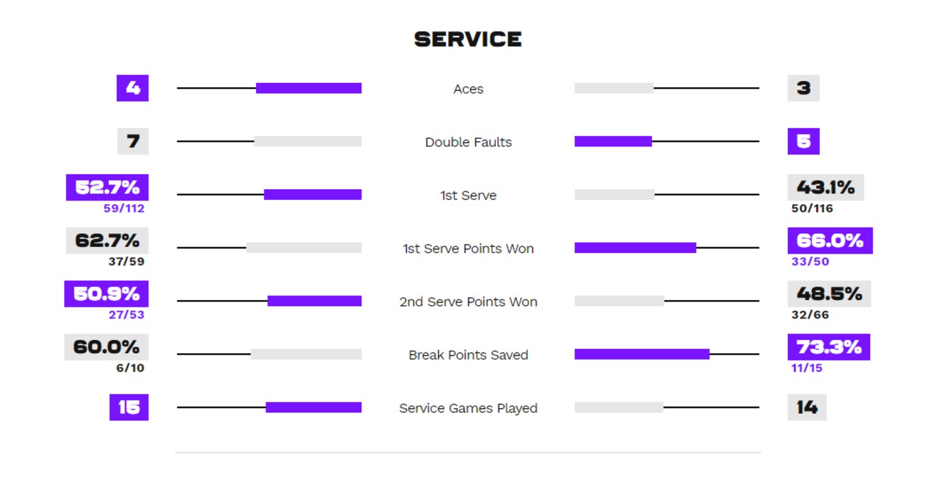Click the 59/112 first serve fraction text
Image resolution: width=933 pixels, height=500 pixels.
click(x=124, y=209)
